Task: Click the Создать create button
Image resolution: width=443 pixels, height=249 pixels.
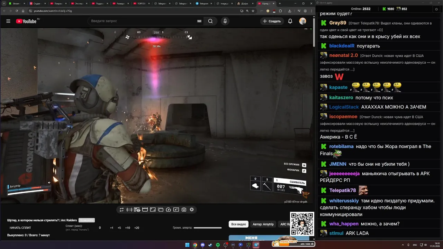Action: click(x=272, y=21)
